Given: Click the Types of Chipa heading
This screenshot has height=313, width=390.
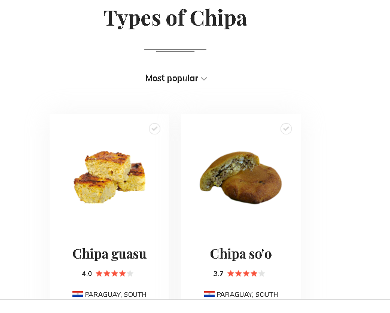Looking at the screenshot, I should click(x=175, y=18).
